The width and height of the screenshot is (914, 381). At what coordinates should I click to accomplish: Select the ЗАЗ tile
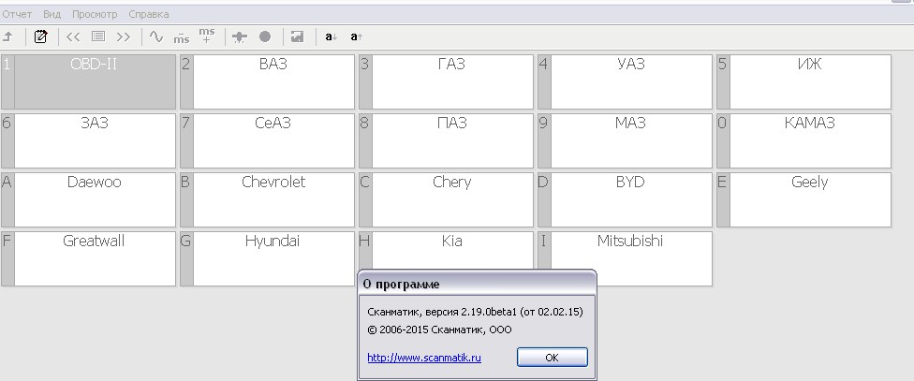(89, 140)
